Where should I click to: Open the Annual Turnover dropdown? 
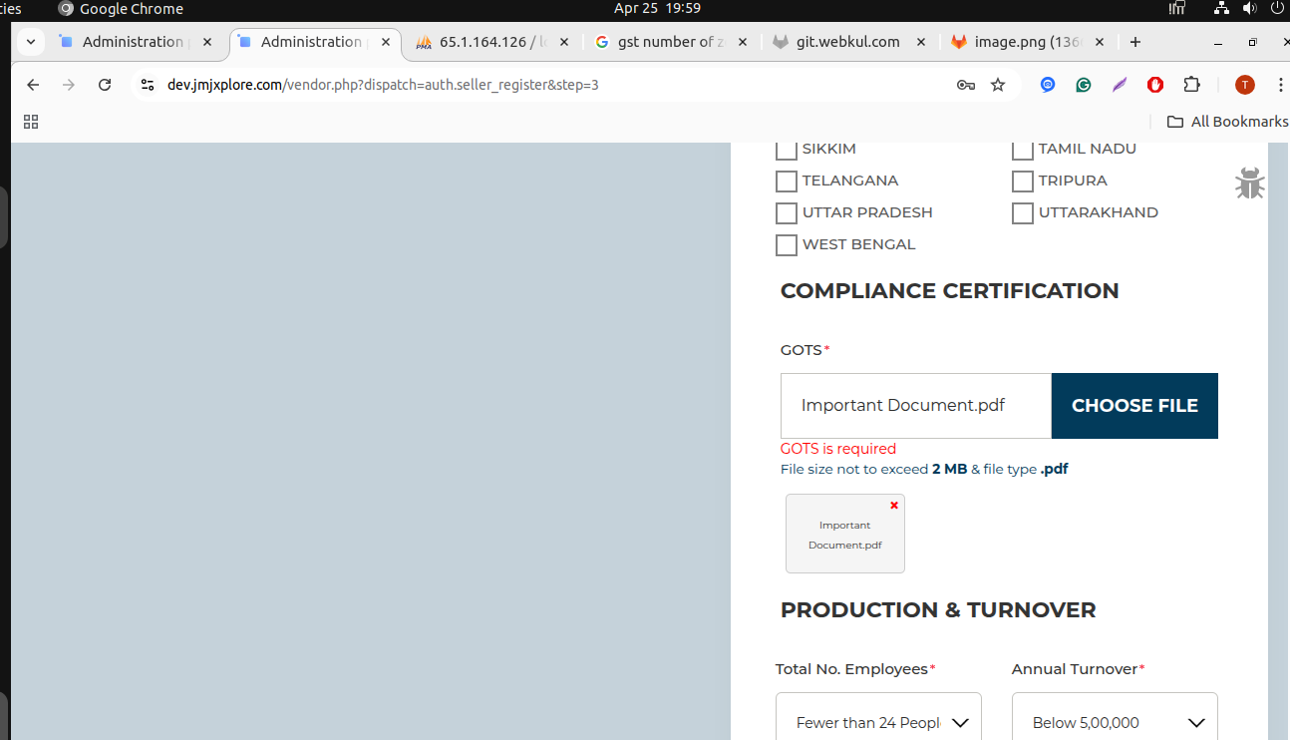[1115, 722]
